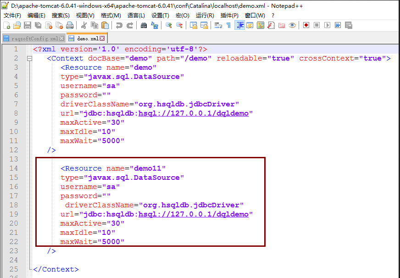Toggle show all characters pilcrow icon
The image size is (400, 278).
point(228,25)
